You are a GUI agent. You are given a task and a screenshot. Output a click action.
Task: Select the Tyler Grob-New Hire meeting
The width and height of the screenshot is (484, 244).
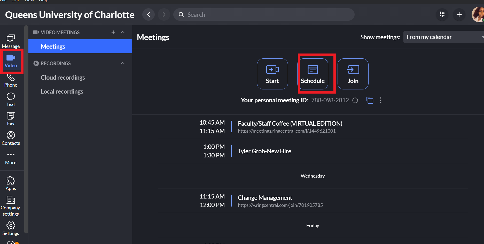pos(264,151)
